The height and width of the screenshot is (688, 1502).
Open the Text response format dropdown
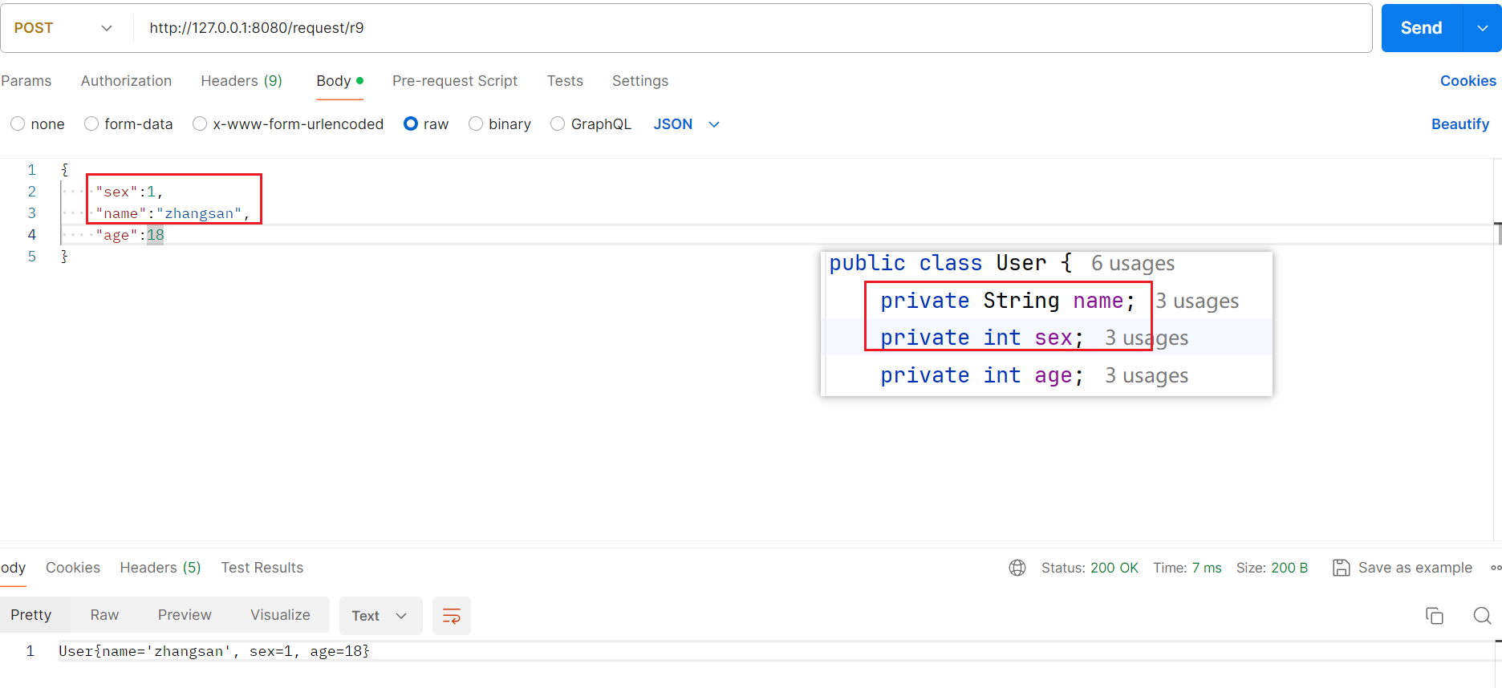point(380,616)
